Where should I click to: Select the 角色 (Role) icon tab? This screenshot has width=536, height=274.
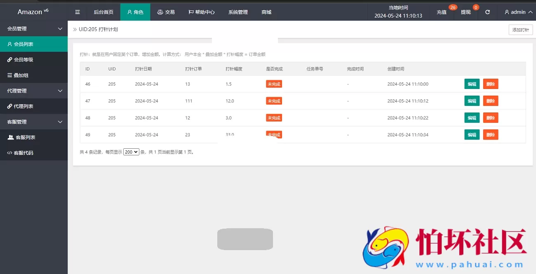[135, 12]
